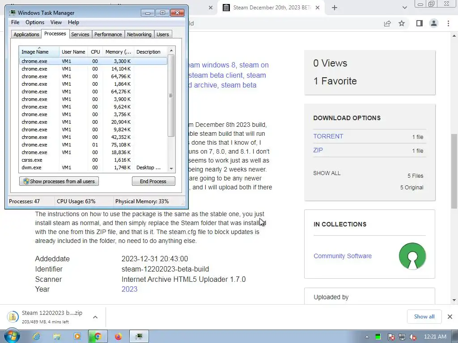458x343 pixels.
Task: Click the End Process button
Action: 153,181
